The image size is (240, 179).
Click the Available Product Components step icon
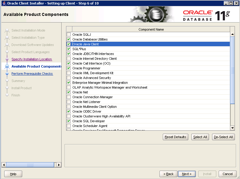click(7, 66)
